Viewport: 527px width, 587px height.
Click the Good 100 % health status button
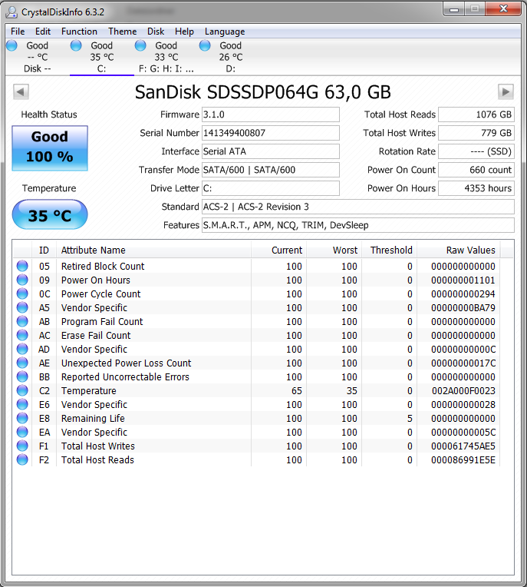[50, 148]
